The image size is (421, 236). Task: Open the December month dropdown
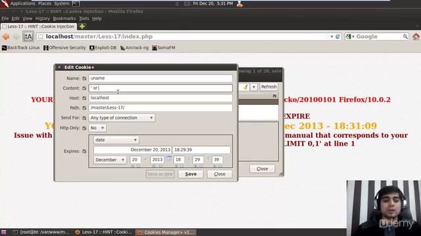click(110, 160)
